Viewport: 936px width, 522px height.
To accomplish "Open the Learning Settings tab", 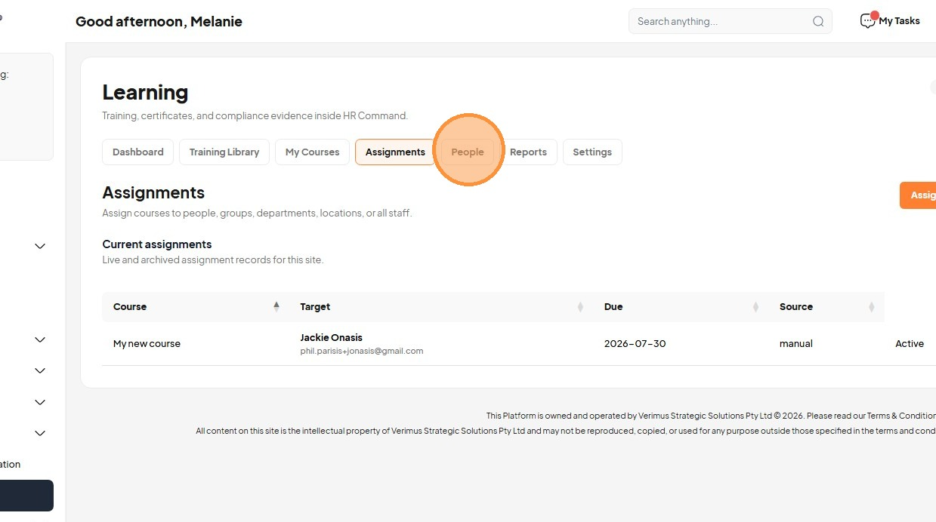I will (x=592, y=152).
